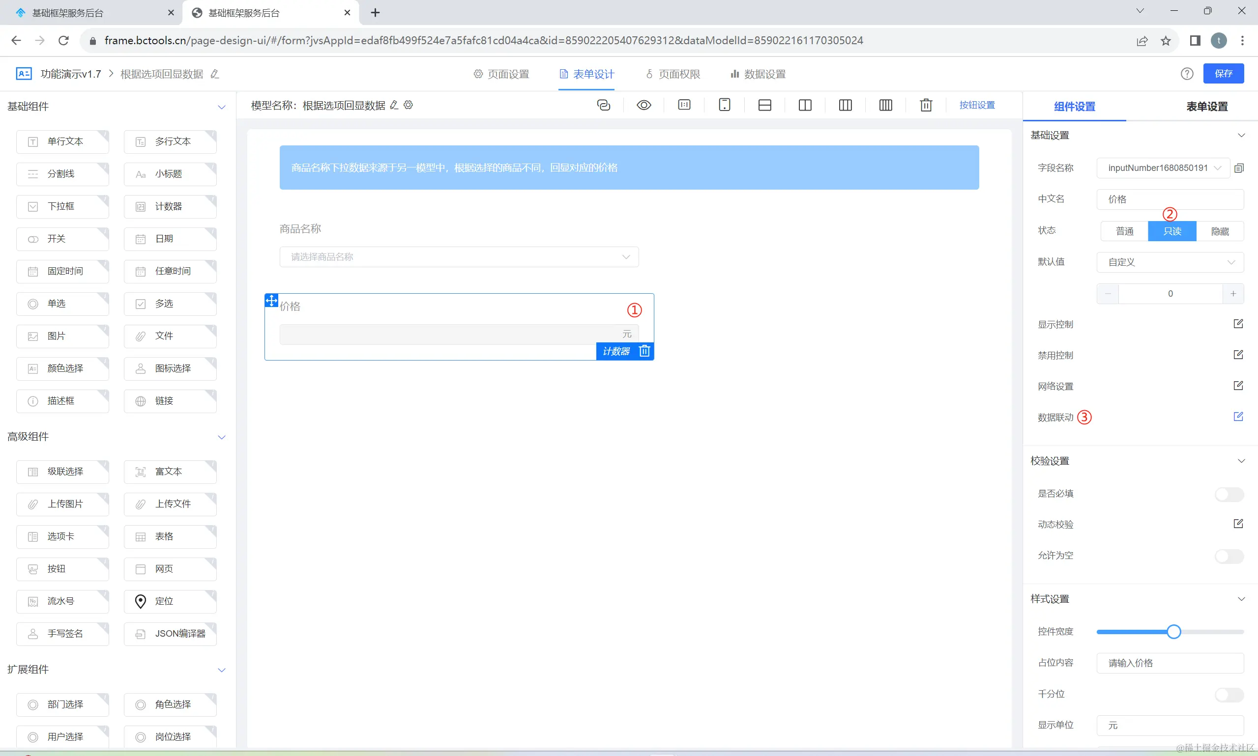The width and height of the screenshot is (1258, 756).
Task: Click the eye preview icon in toolbar
Action: pyautogui.click(x=644, y=105)
